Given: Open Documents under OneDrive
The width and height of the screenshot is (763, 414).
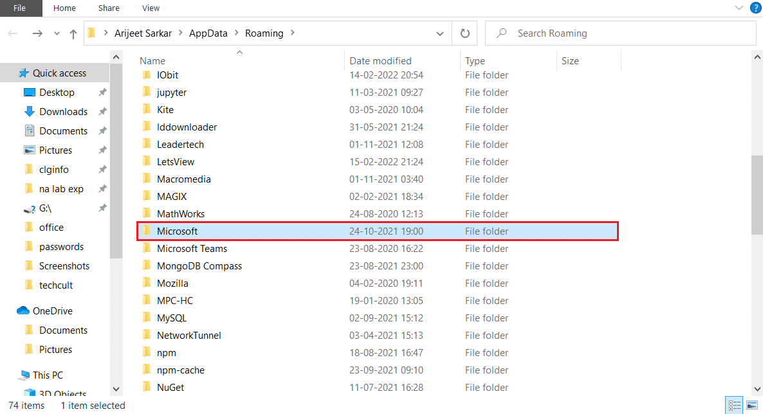Looking at the screenshot, I should click(63, 330).
